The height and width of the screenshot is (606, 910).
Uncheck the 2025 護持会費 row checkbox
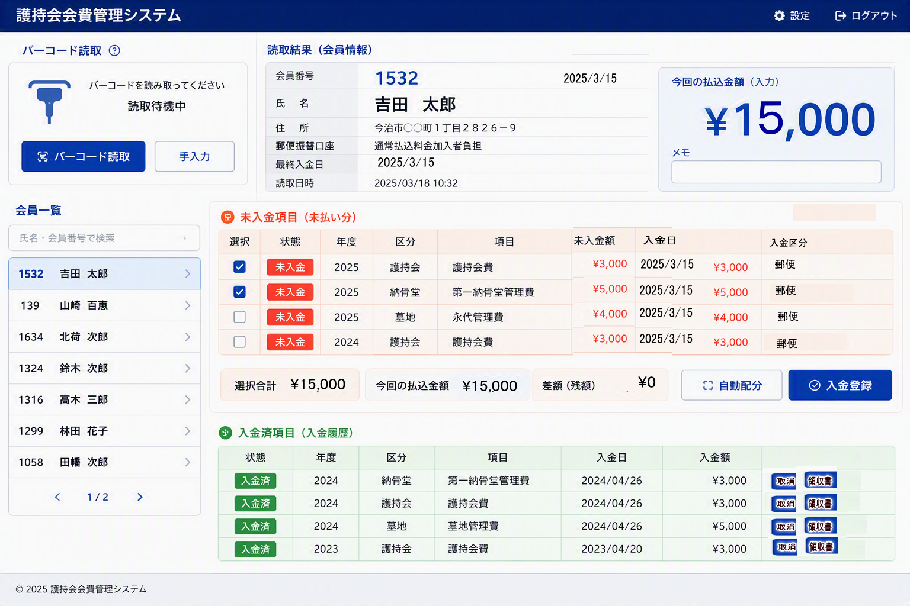click(x=239, y=267)
